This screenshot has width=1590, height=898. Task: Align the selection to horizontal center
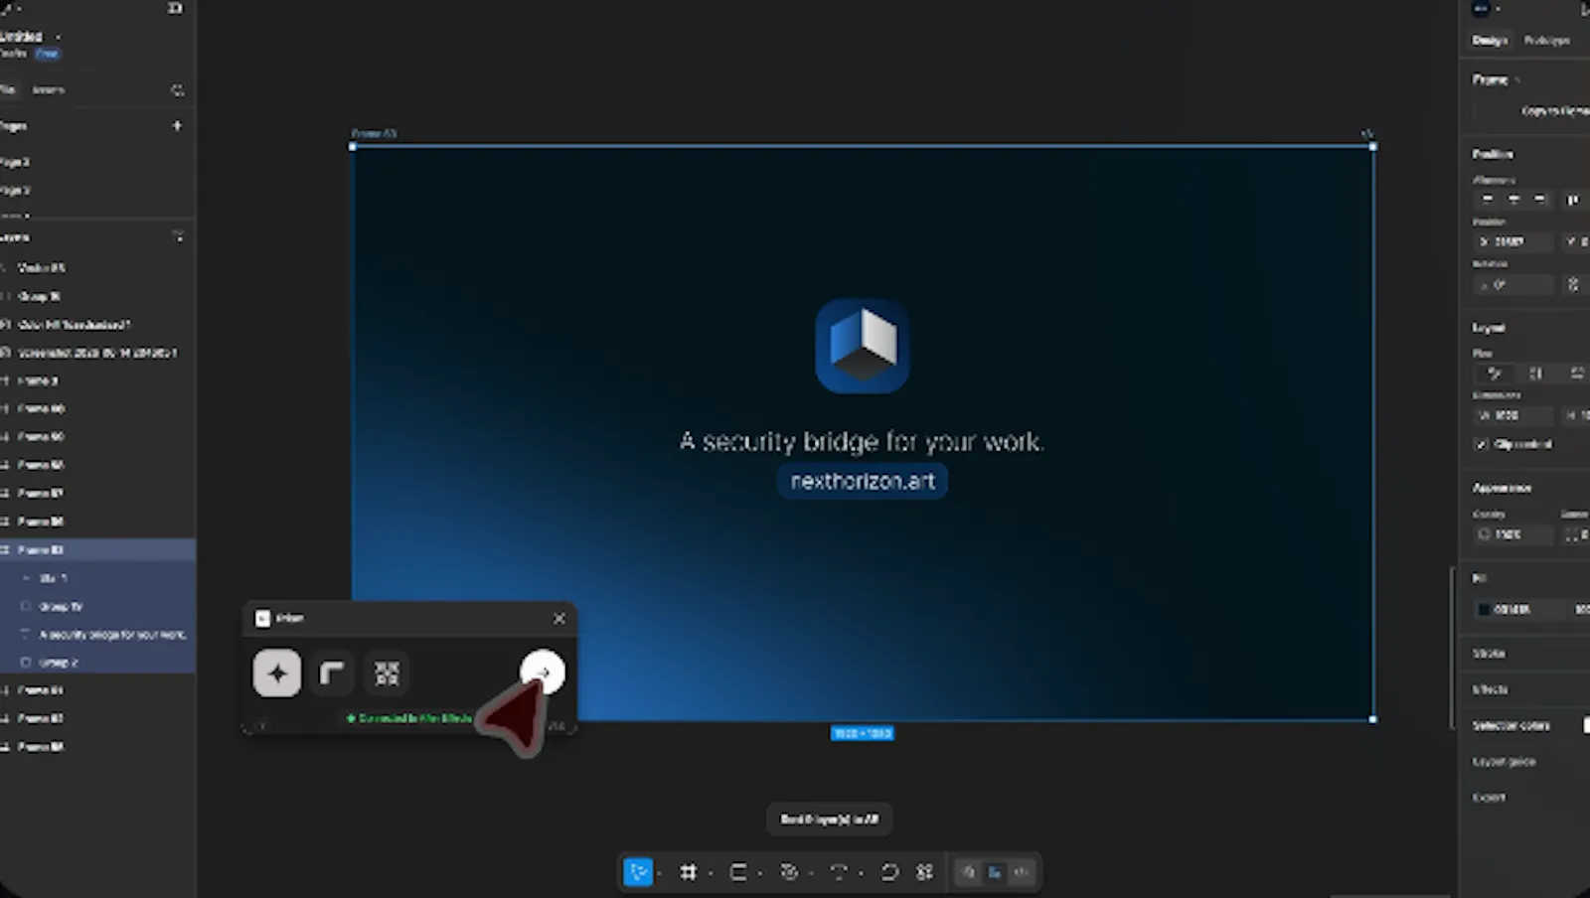click(1513, 200)
